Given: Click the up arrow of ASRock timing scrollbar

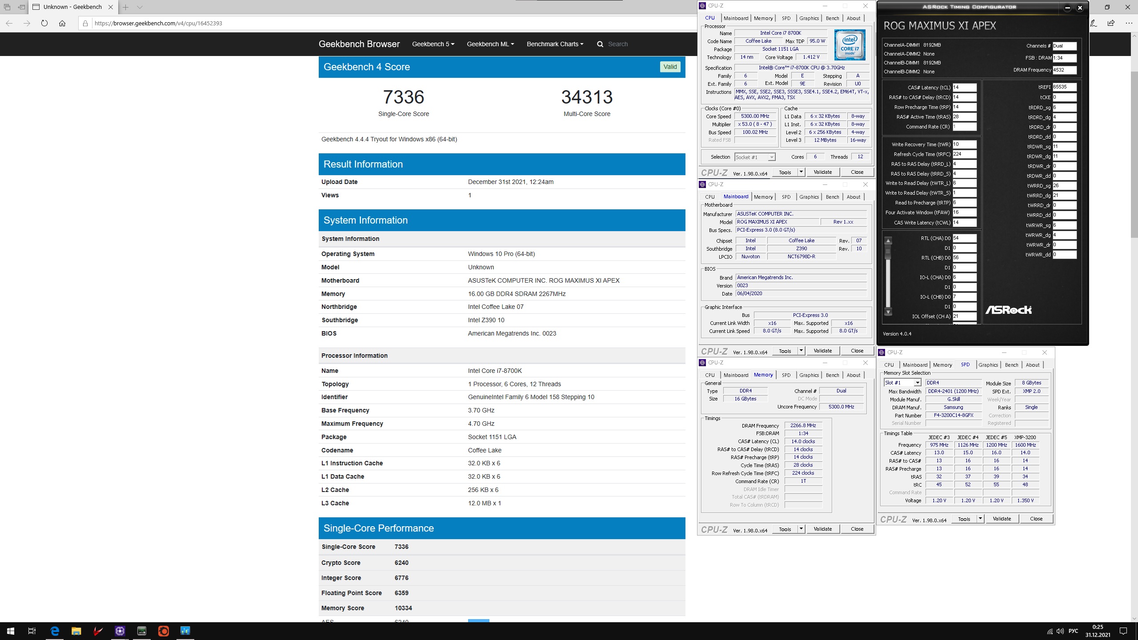Looking at the screenshot, I should click(888, 241).
